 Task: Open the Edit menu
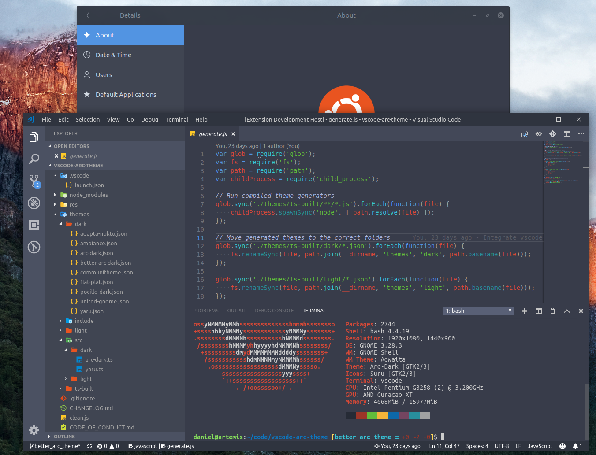tap(63, 119)
